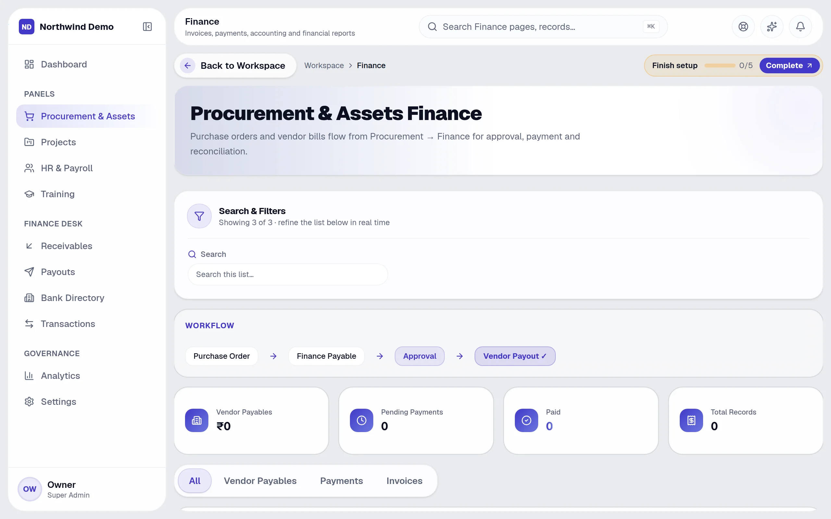This screenshot has width=831, height=519.
Task: Go to HR & Payroll
Action: tap(87, 168)
